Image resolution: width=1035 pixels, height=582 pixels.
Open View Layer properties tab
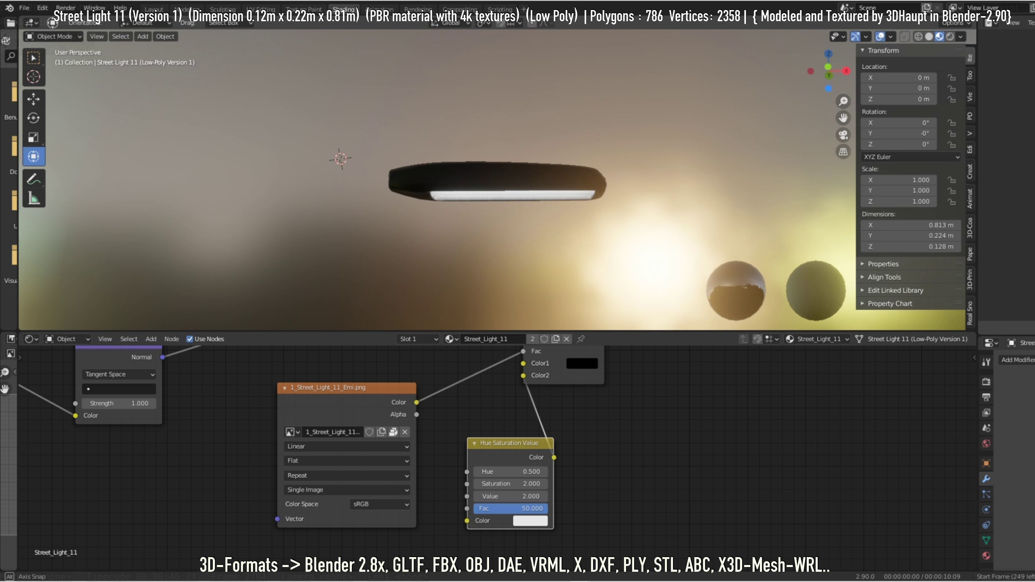pyautogui.click(x=986, y=413)
